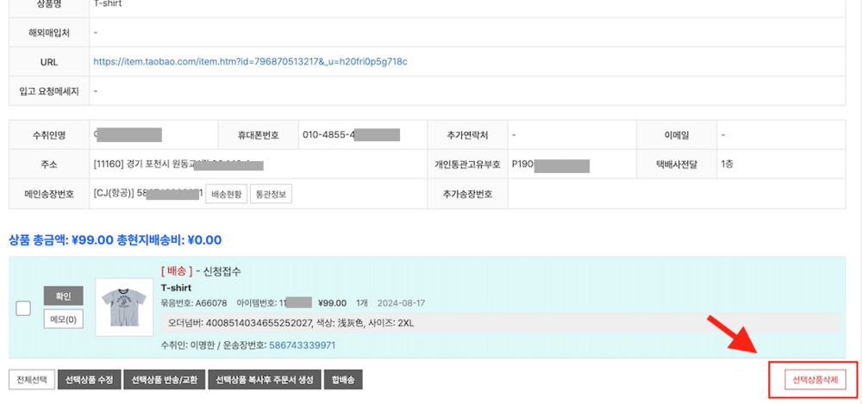The width and height of the screenshot is (862, 404).
Task: Click the address cell starting [11160]
Action: (x=259, y=164)
